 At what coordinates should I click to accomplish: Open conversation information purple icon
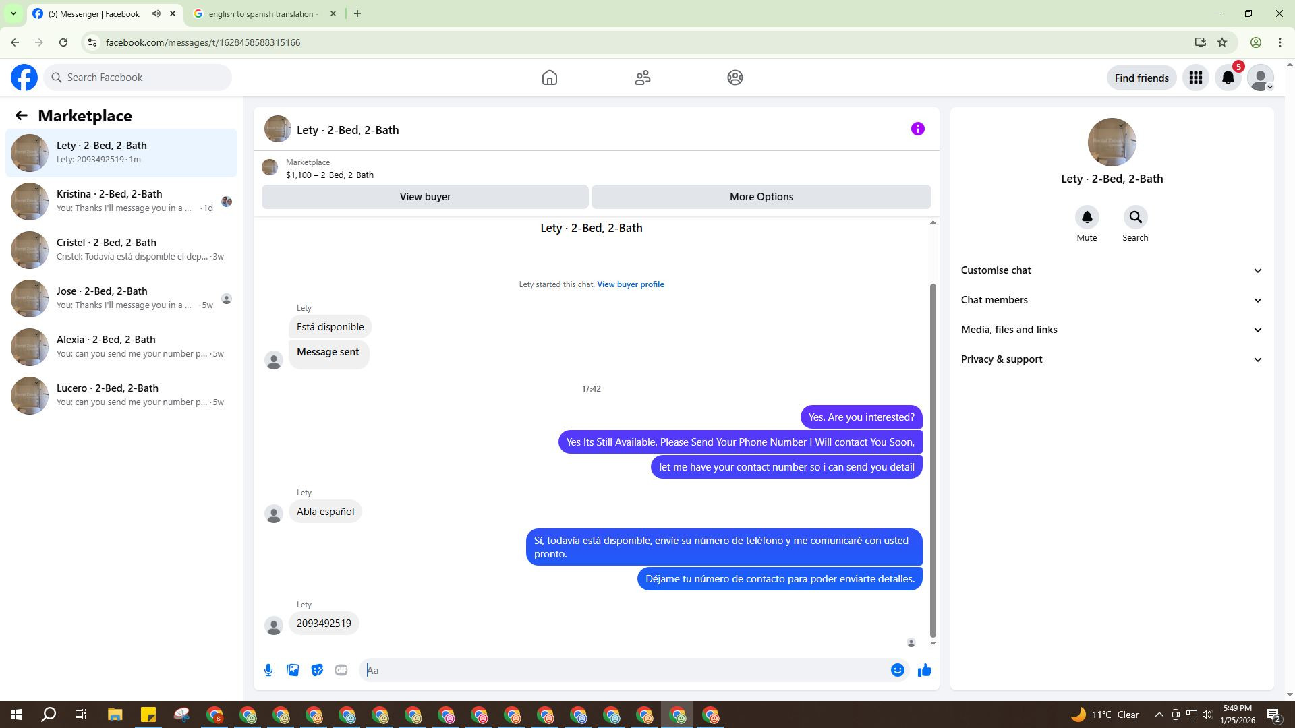(x=918, y=129)
